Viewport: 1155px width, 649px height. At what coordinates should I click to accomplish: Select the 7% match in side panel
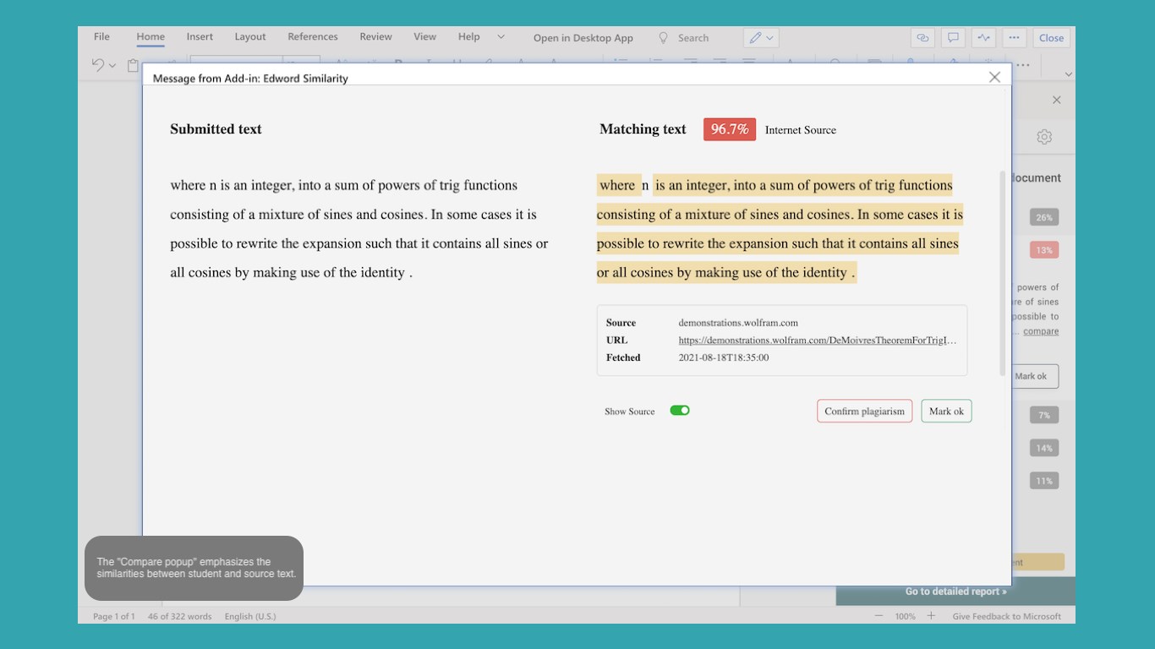click(1044, 415)
